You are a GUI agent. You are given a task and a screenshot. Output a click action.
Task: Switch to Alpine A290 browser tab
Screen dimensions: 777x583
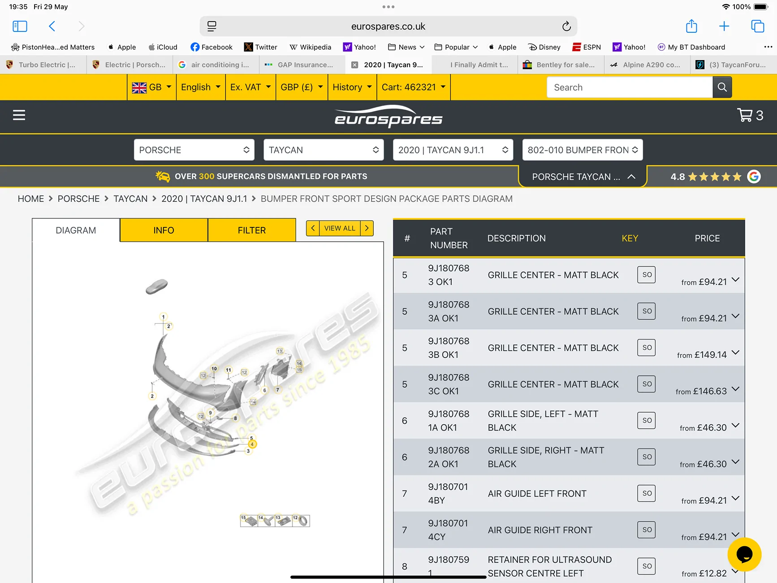[647, 65]
